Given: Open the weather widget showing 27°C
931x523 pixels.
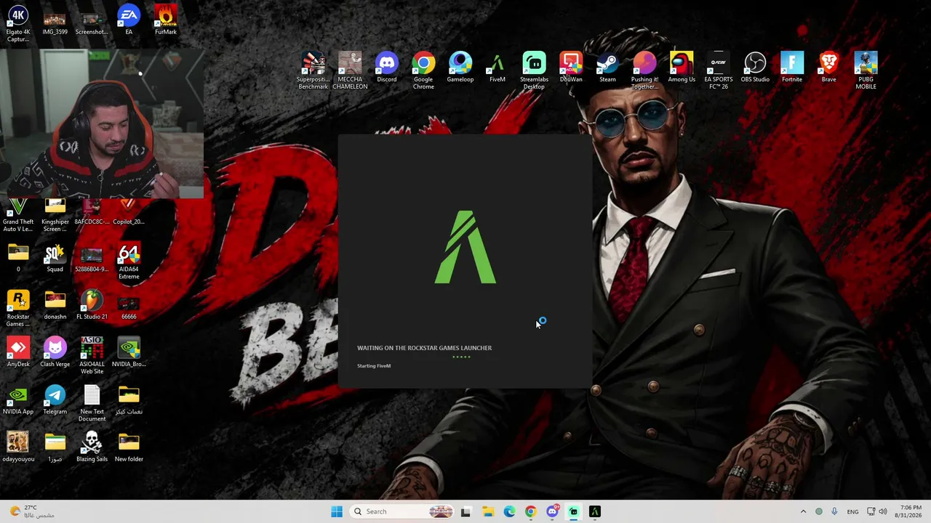Looking at the screenshot, I should (x=33, y=511).
